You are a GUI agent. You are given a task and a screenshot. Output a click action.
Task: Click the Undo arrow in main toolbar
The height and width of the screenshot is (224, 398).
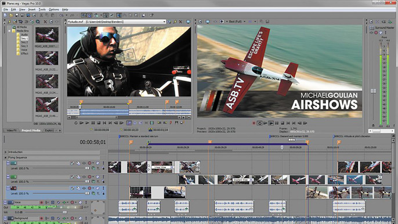(61, 15)
